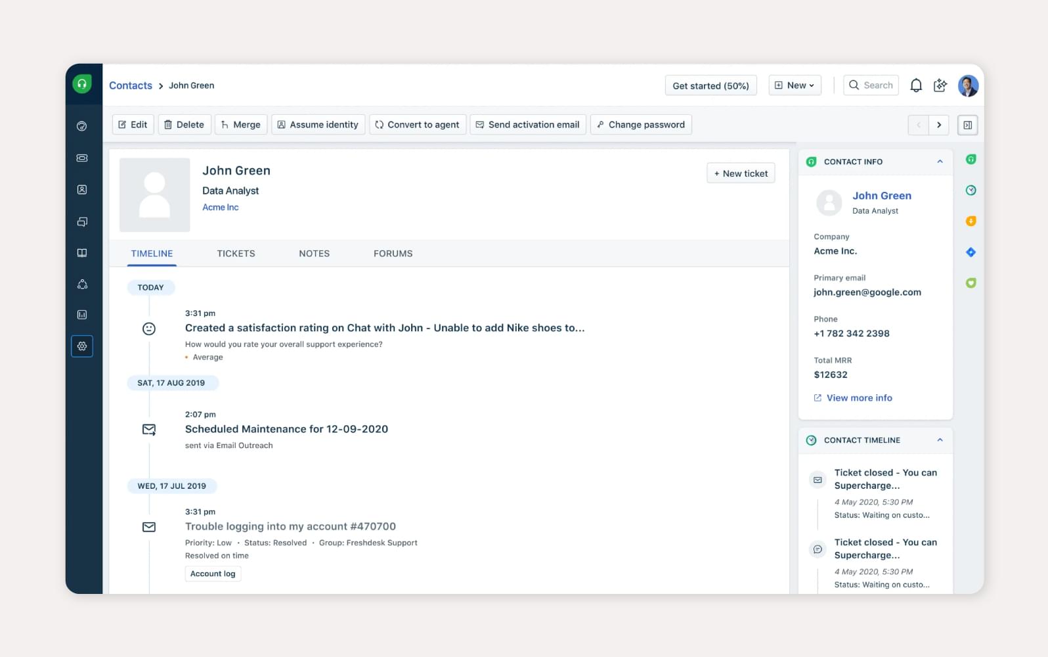Open the green Freshdesk app in right rail
Viewport: 1048px width, 657px height.
click(x=971, y=159)
